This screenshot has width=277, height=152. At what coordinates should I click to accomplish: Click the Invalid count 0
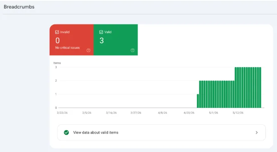tap(57, 41)
